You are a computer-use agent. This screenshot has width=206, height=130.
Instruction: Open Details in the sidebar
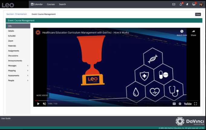(x=11, y=31)
